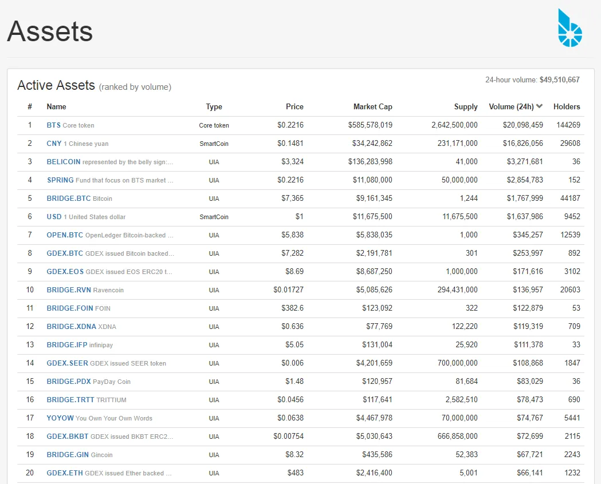The image size is (601, 484).
Task: Click the # rank column header
Action: (30, 107)
